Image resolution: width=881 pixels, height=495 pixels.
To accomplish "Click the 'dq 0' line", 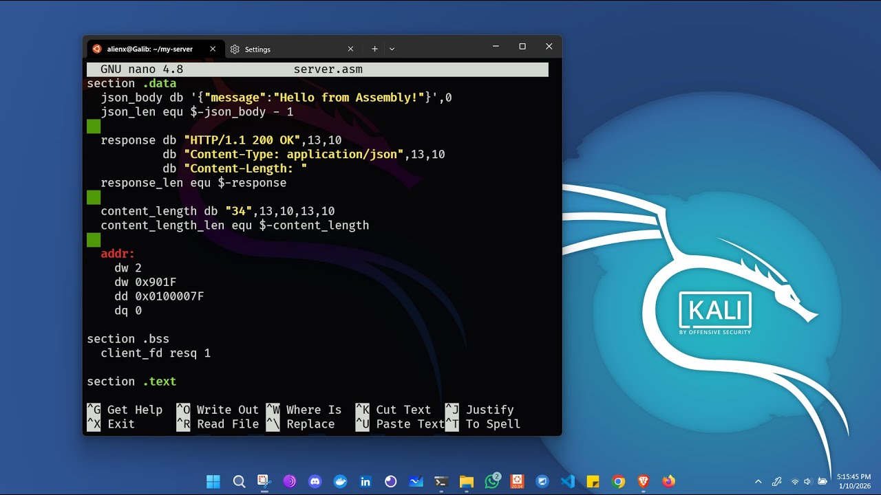I will coord(128,311).
